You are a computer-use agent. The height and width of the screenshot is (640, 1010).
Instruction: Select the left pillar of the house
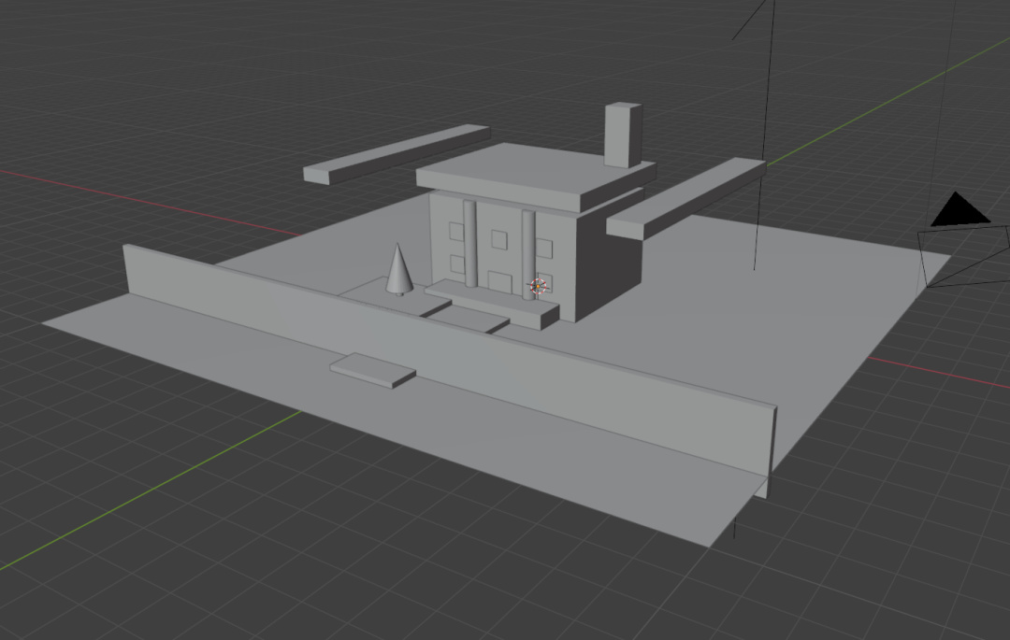(470, 243)
